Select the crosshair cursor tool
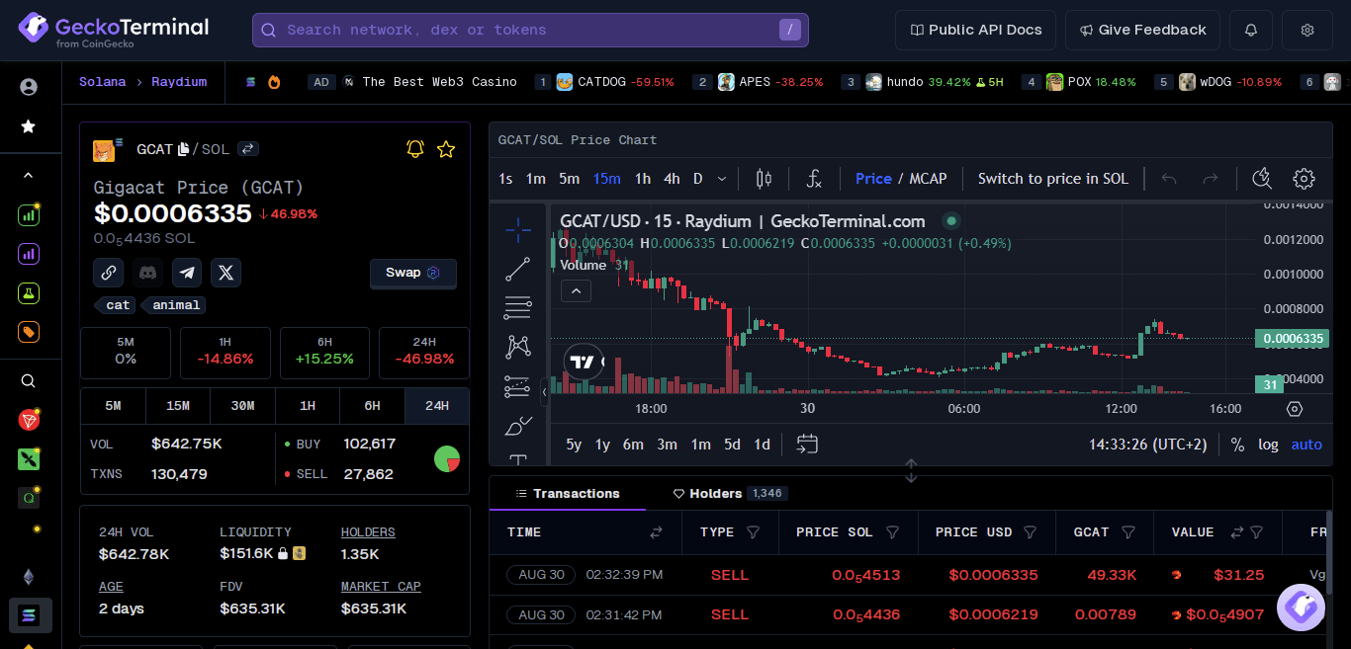Image resolution: width=1351 pixels, height=649 pixels. click(x=518, y=230)
